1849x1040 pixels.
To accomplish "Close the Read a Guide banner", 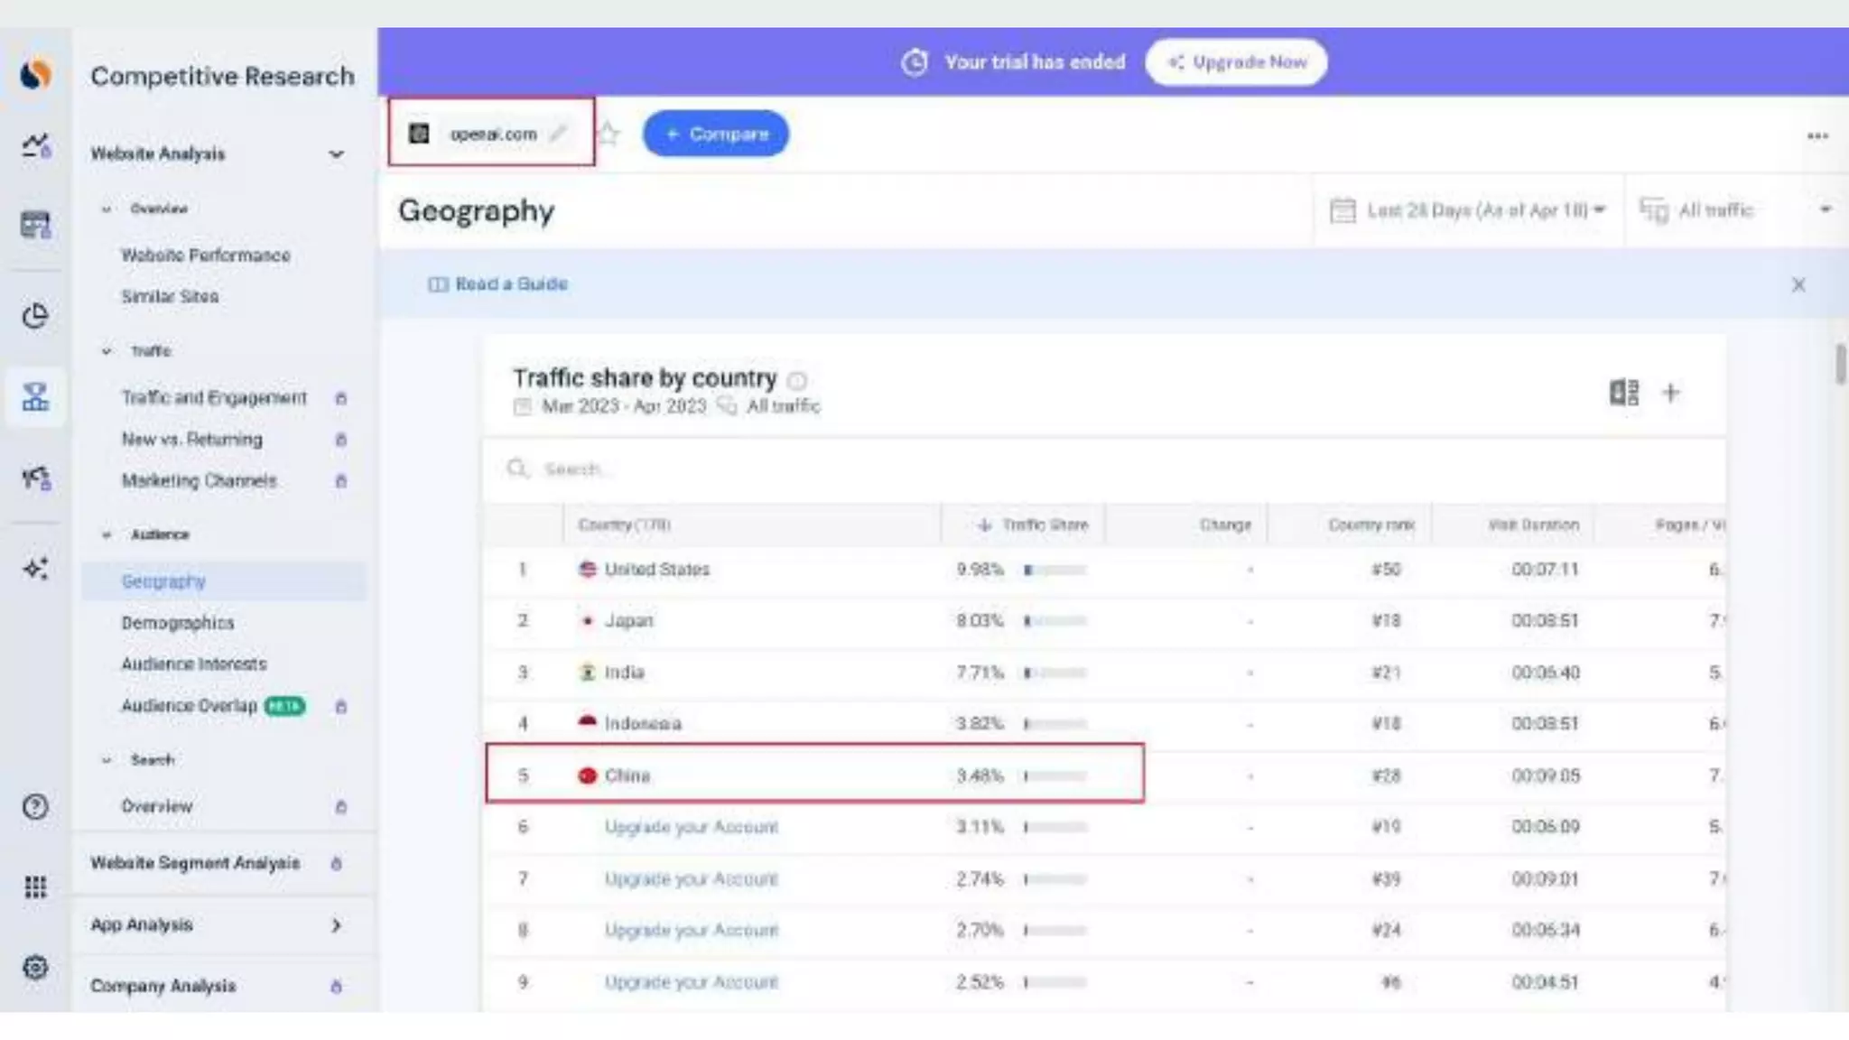I will coord(1798,285).
